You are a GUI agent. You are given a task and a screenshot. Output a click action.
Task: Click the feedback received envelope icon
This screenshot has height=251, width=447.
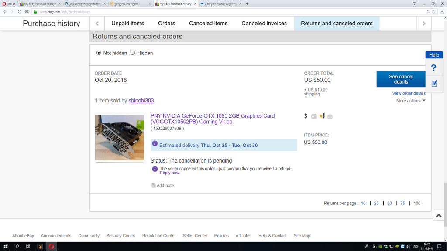(330, 116)
